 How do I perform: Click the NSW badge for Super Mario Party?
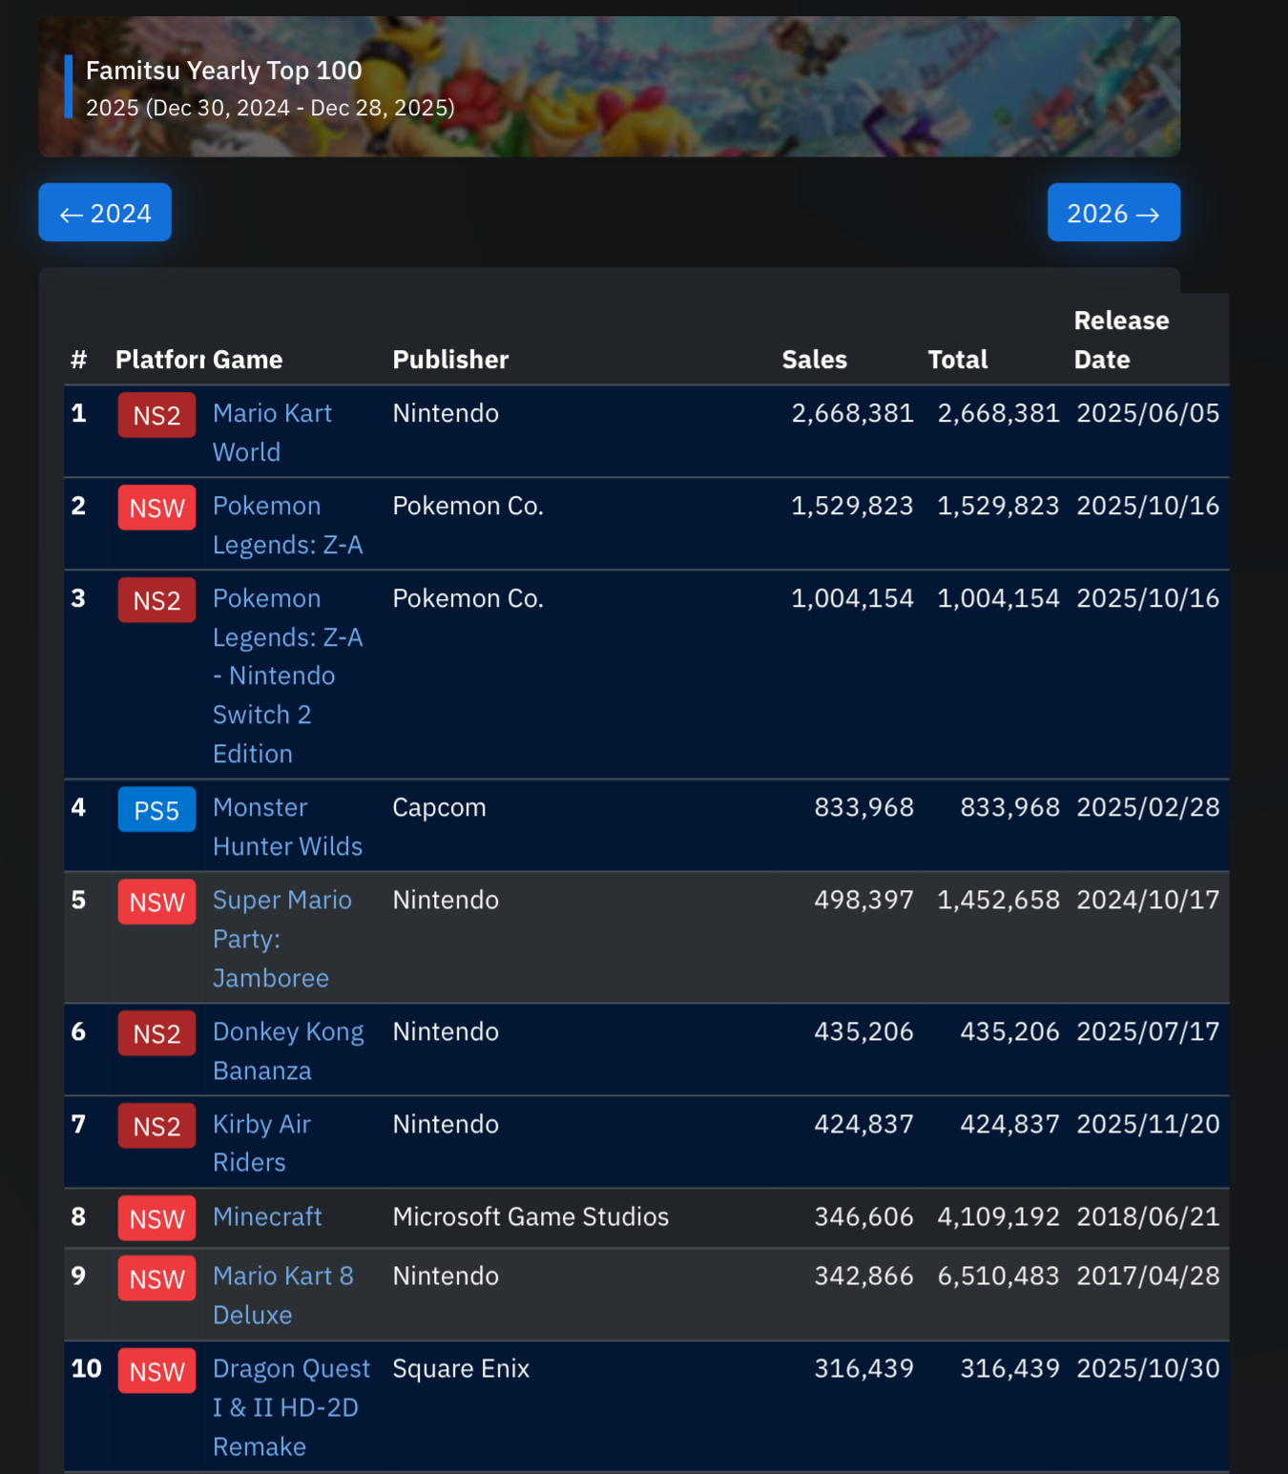pos(156,902)
